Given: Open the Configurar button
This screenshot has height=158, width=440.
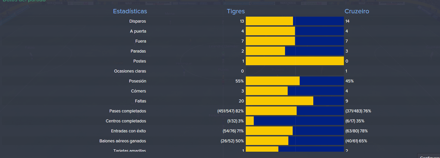Looking at the screenshot, I should pyautogui.click(x=429, y=156).
